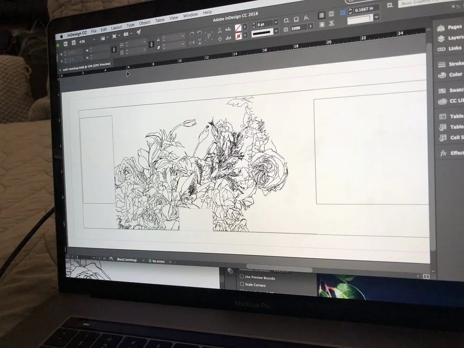Click the Go to Bridge icon
Viewport: 464px width, 348px height.
[65, 44]
